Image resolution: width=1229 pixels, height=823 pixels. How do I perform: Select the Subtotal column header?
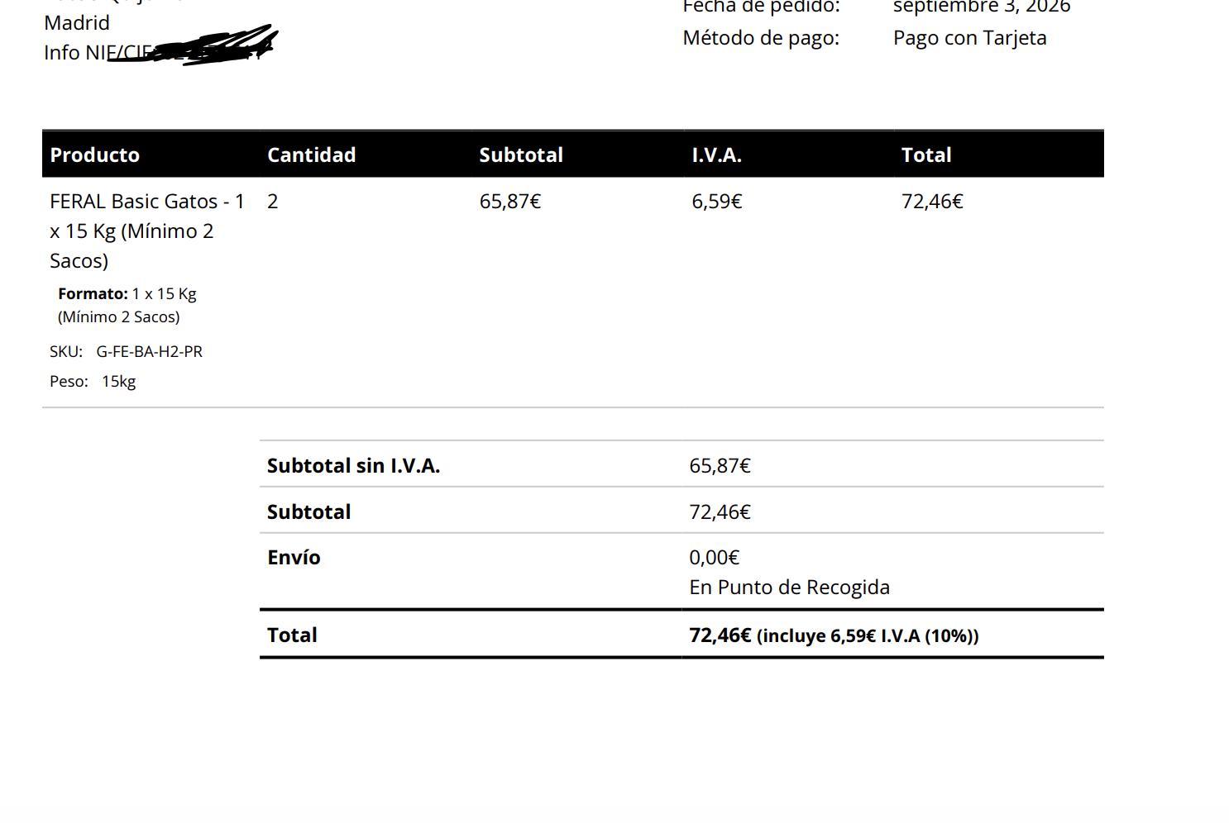pyautogui.click(x=521, y=155)
